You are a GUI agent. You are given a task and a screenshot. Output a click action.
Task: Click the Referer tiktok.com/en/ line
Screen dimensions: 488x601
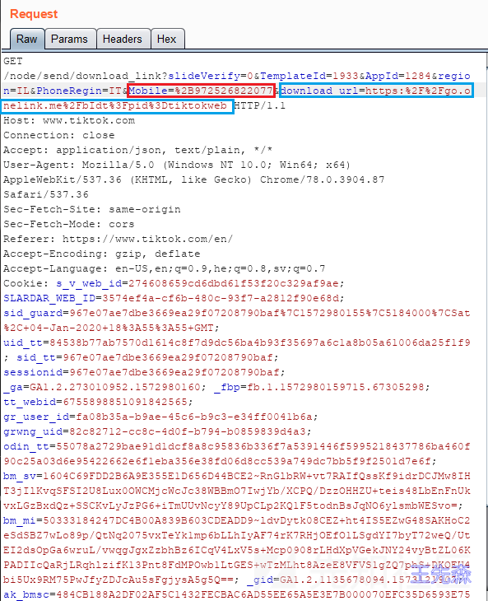tap(118, 239)
